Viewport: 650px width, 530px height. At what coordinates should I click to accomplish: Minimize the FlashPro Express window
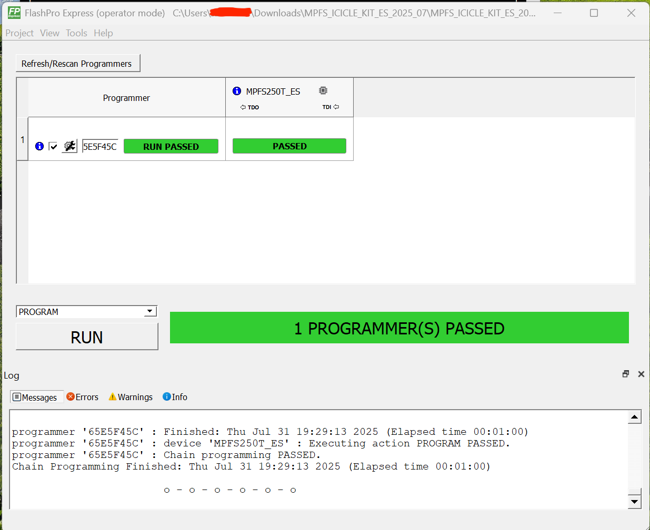(x=557, y=13)
